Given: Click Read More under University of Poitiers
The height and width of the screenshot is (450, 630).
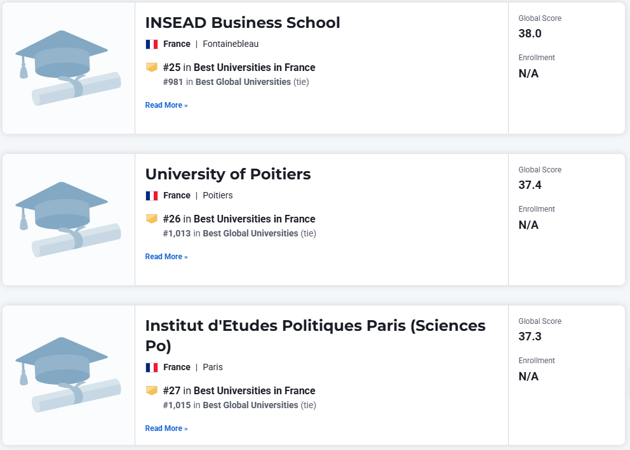Looking at the screenshot, I should tap(166, 257).
